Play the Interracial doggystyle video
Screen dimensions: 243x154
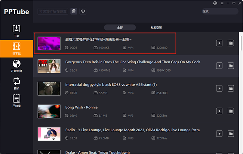[219, 88]
